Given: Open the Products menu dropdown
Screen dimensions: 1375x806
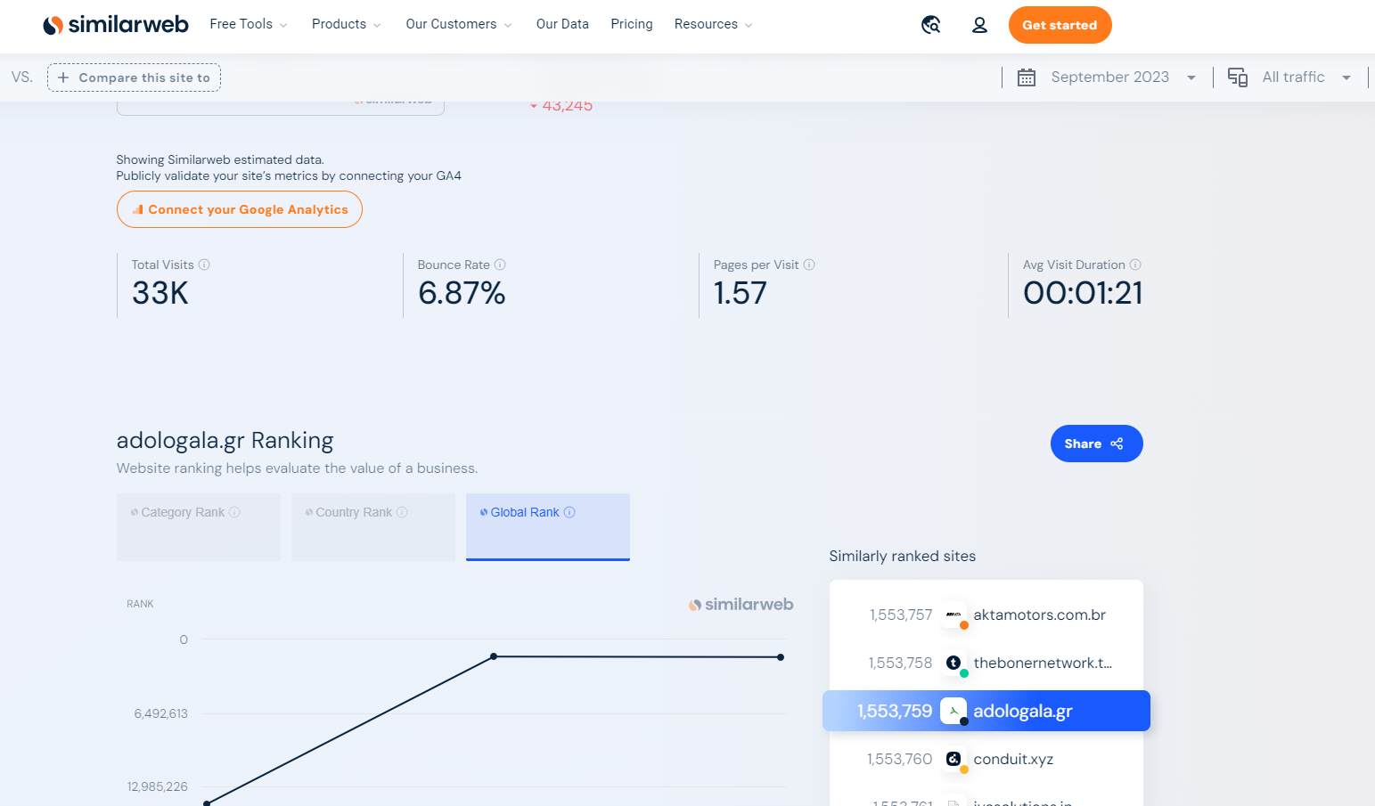Looking at the screenshot, I should pos(347,24).
